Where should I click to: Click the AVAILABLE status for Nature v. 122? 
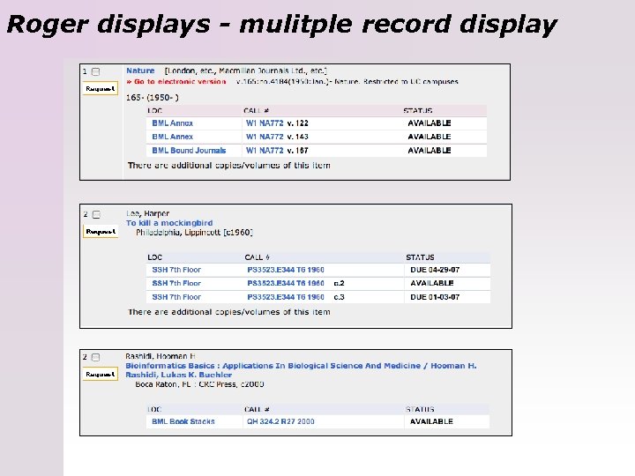(430, 123)
